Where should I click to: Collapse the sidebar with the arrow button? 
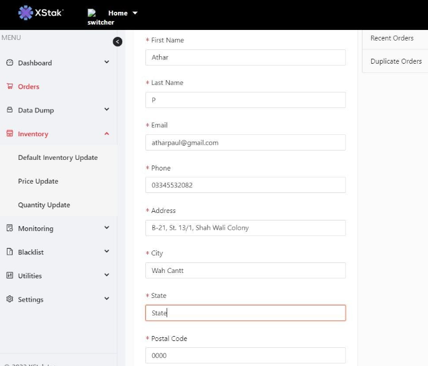coord(117,42)
